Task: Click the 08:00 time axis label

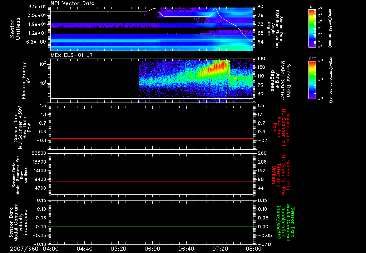Action: coord(253,249)
